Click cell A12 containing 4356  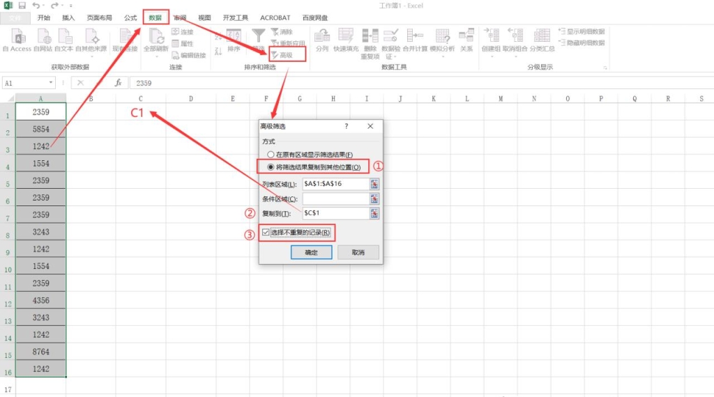(41, 300)
